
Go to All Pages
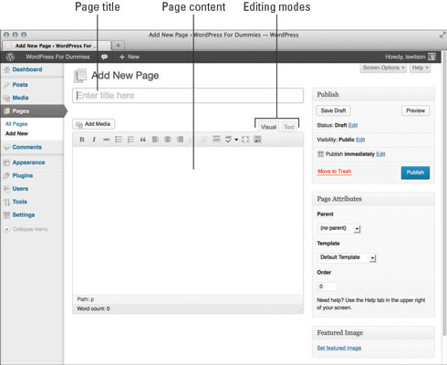pos(16,124)
